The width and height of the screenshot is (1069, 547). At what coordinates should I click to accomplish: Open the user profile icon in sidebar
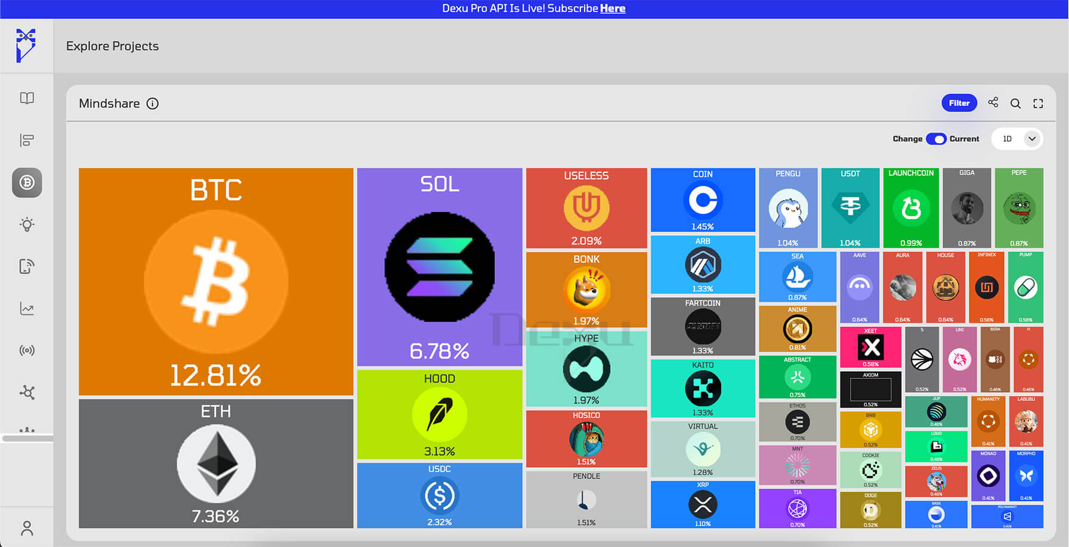point(27,528)
